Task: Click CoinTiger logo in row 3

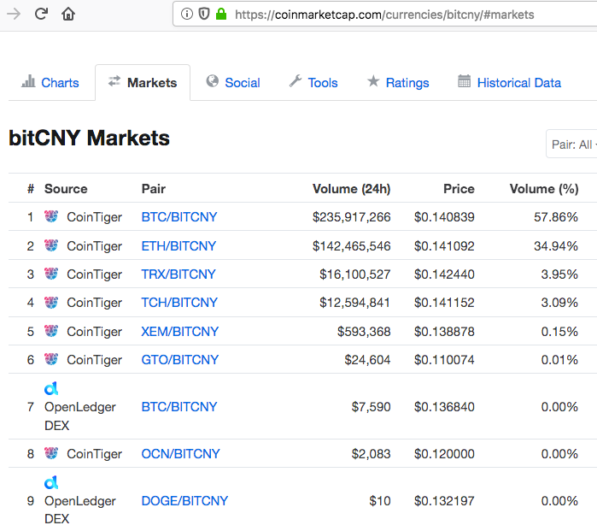Action: 51,274
